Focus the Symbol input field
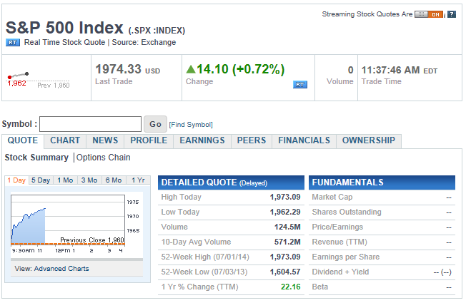Image resolution: width=466 pixels, height=303 pixels. pyautogui.click(x=90, y=124)
